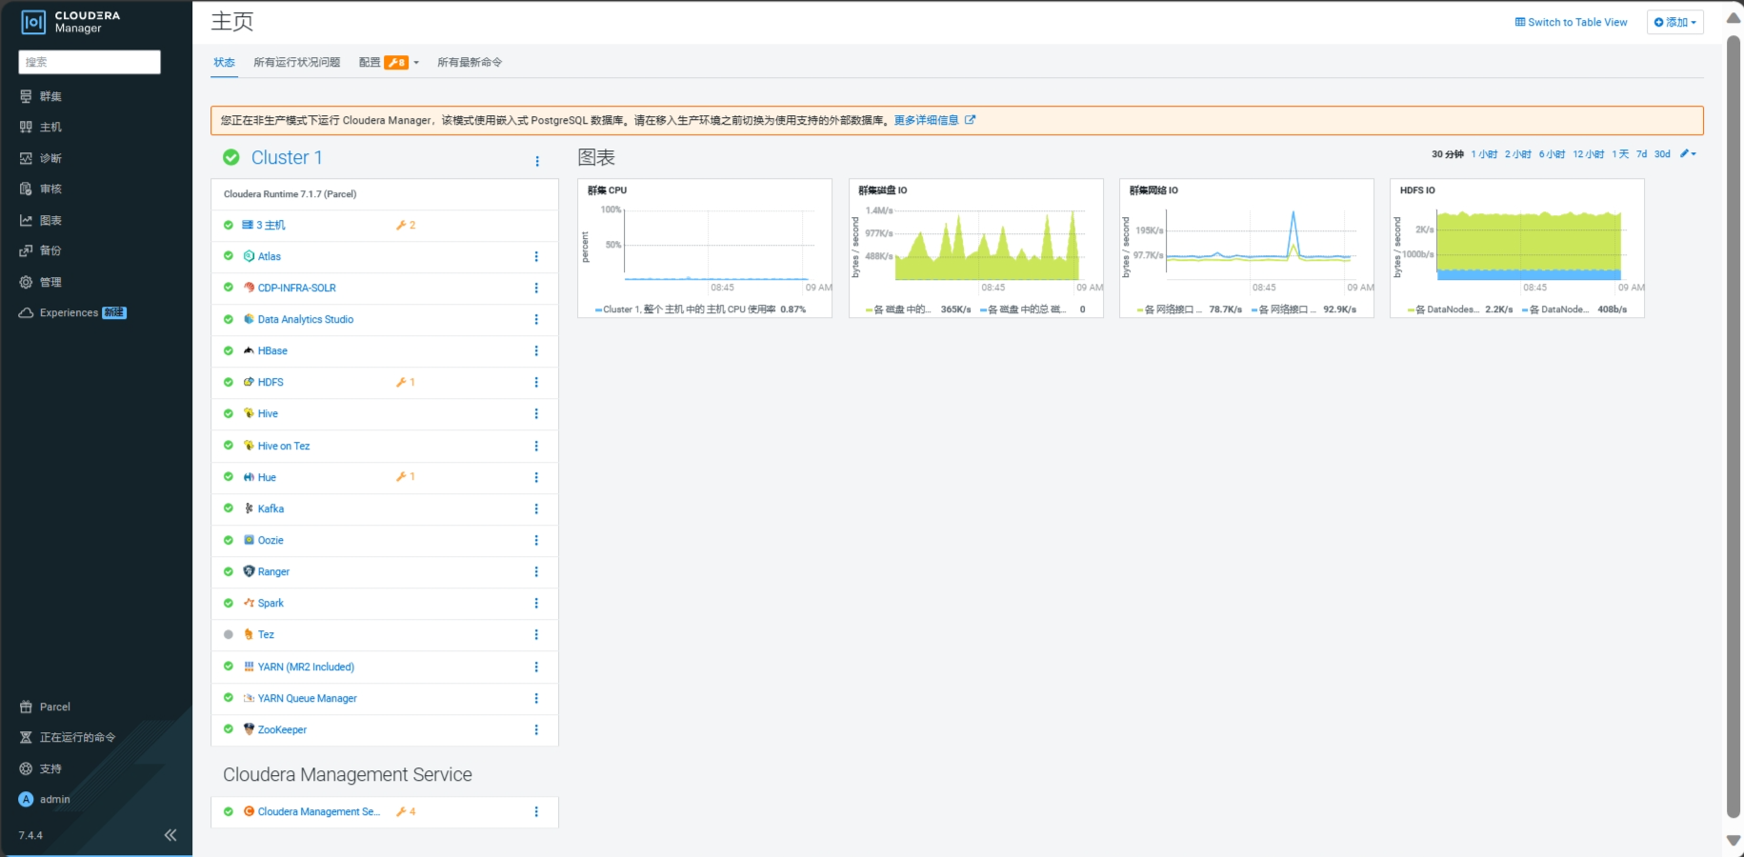Click the HDFS wrench 1 configuration warning

[406, 382]
